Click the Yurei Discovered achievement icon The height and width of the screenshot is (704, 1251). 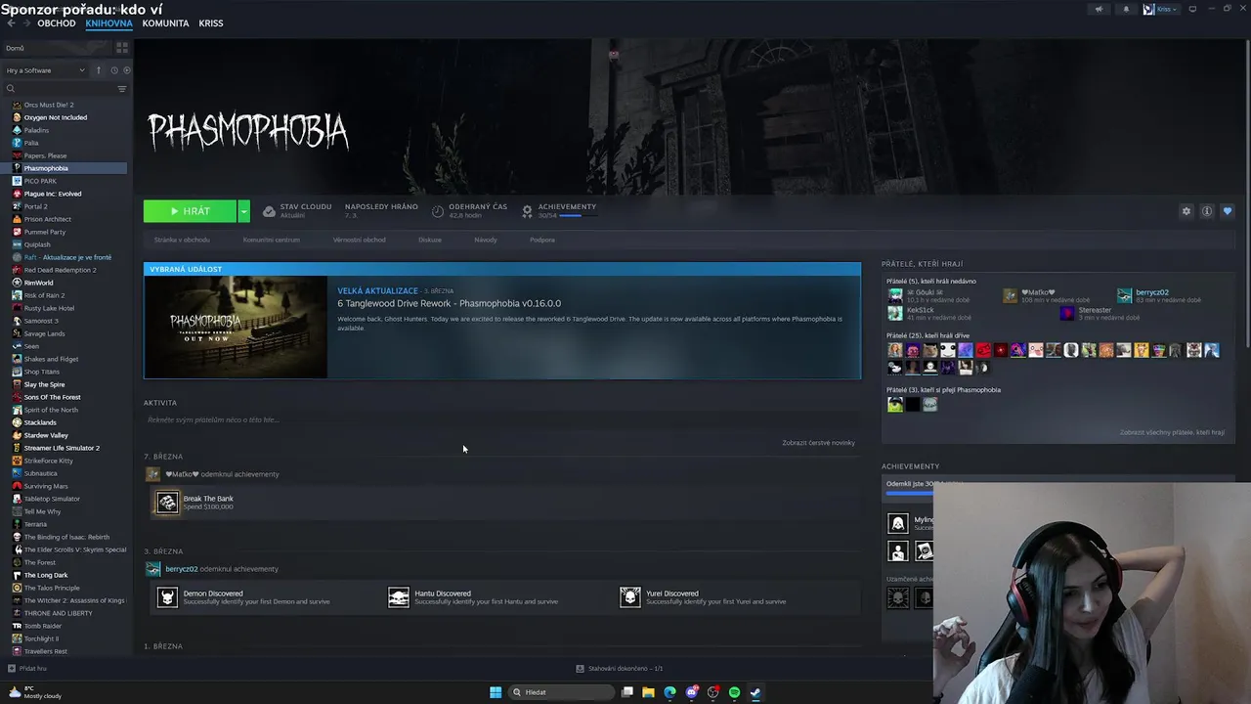point(630,597)
